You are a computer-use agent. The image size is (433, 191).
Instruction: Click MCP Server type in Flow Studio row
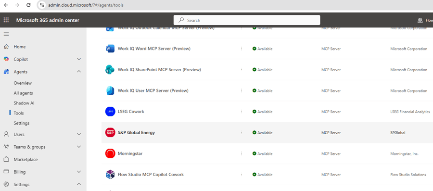331,175
